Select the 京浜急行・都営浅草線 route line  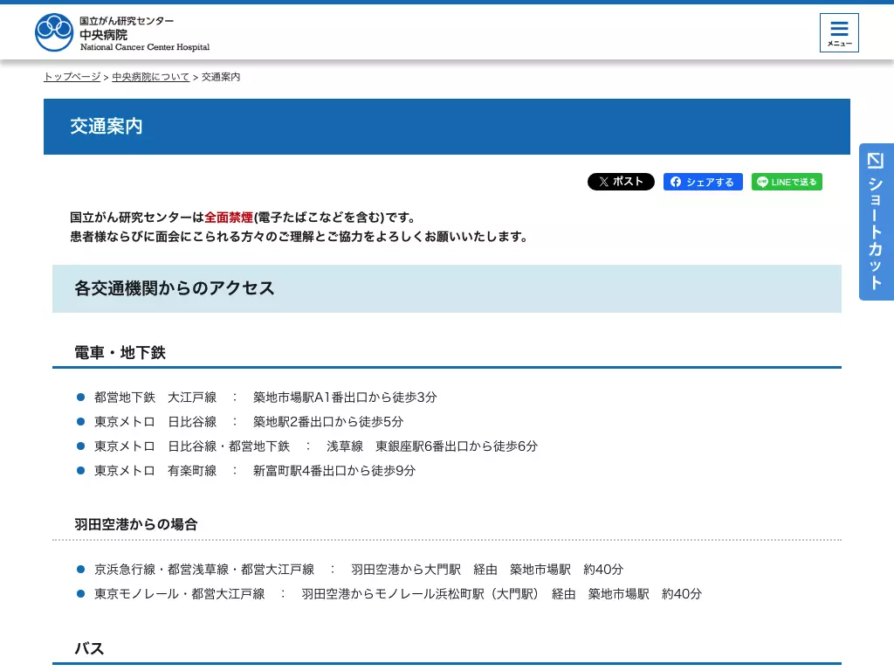click(x=359, y=570)
